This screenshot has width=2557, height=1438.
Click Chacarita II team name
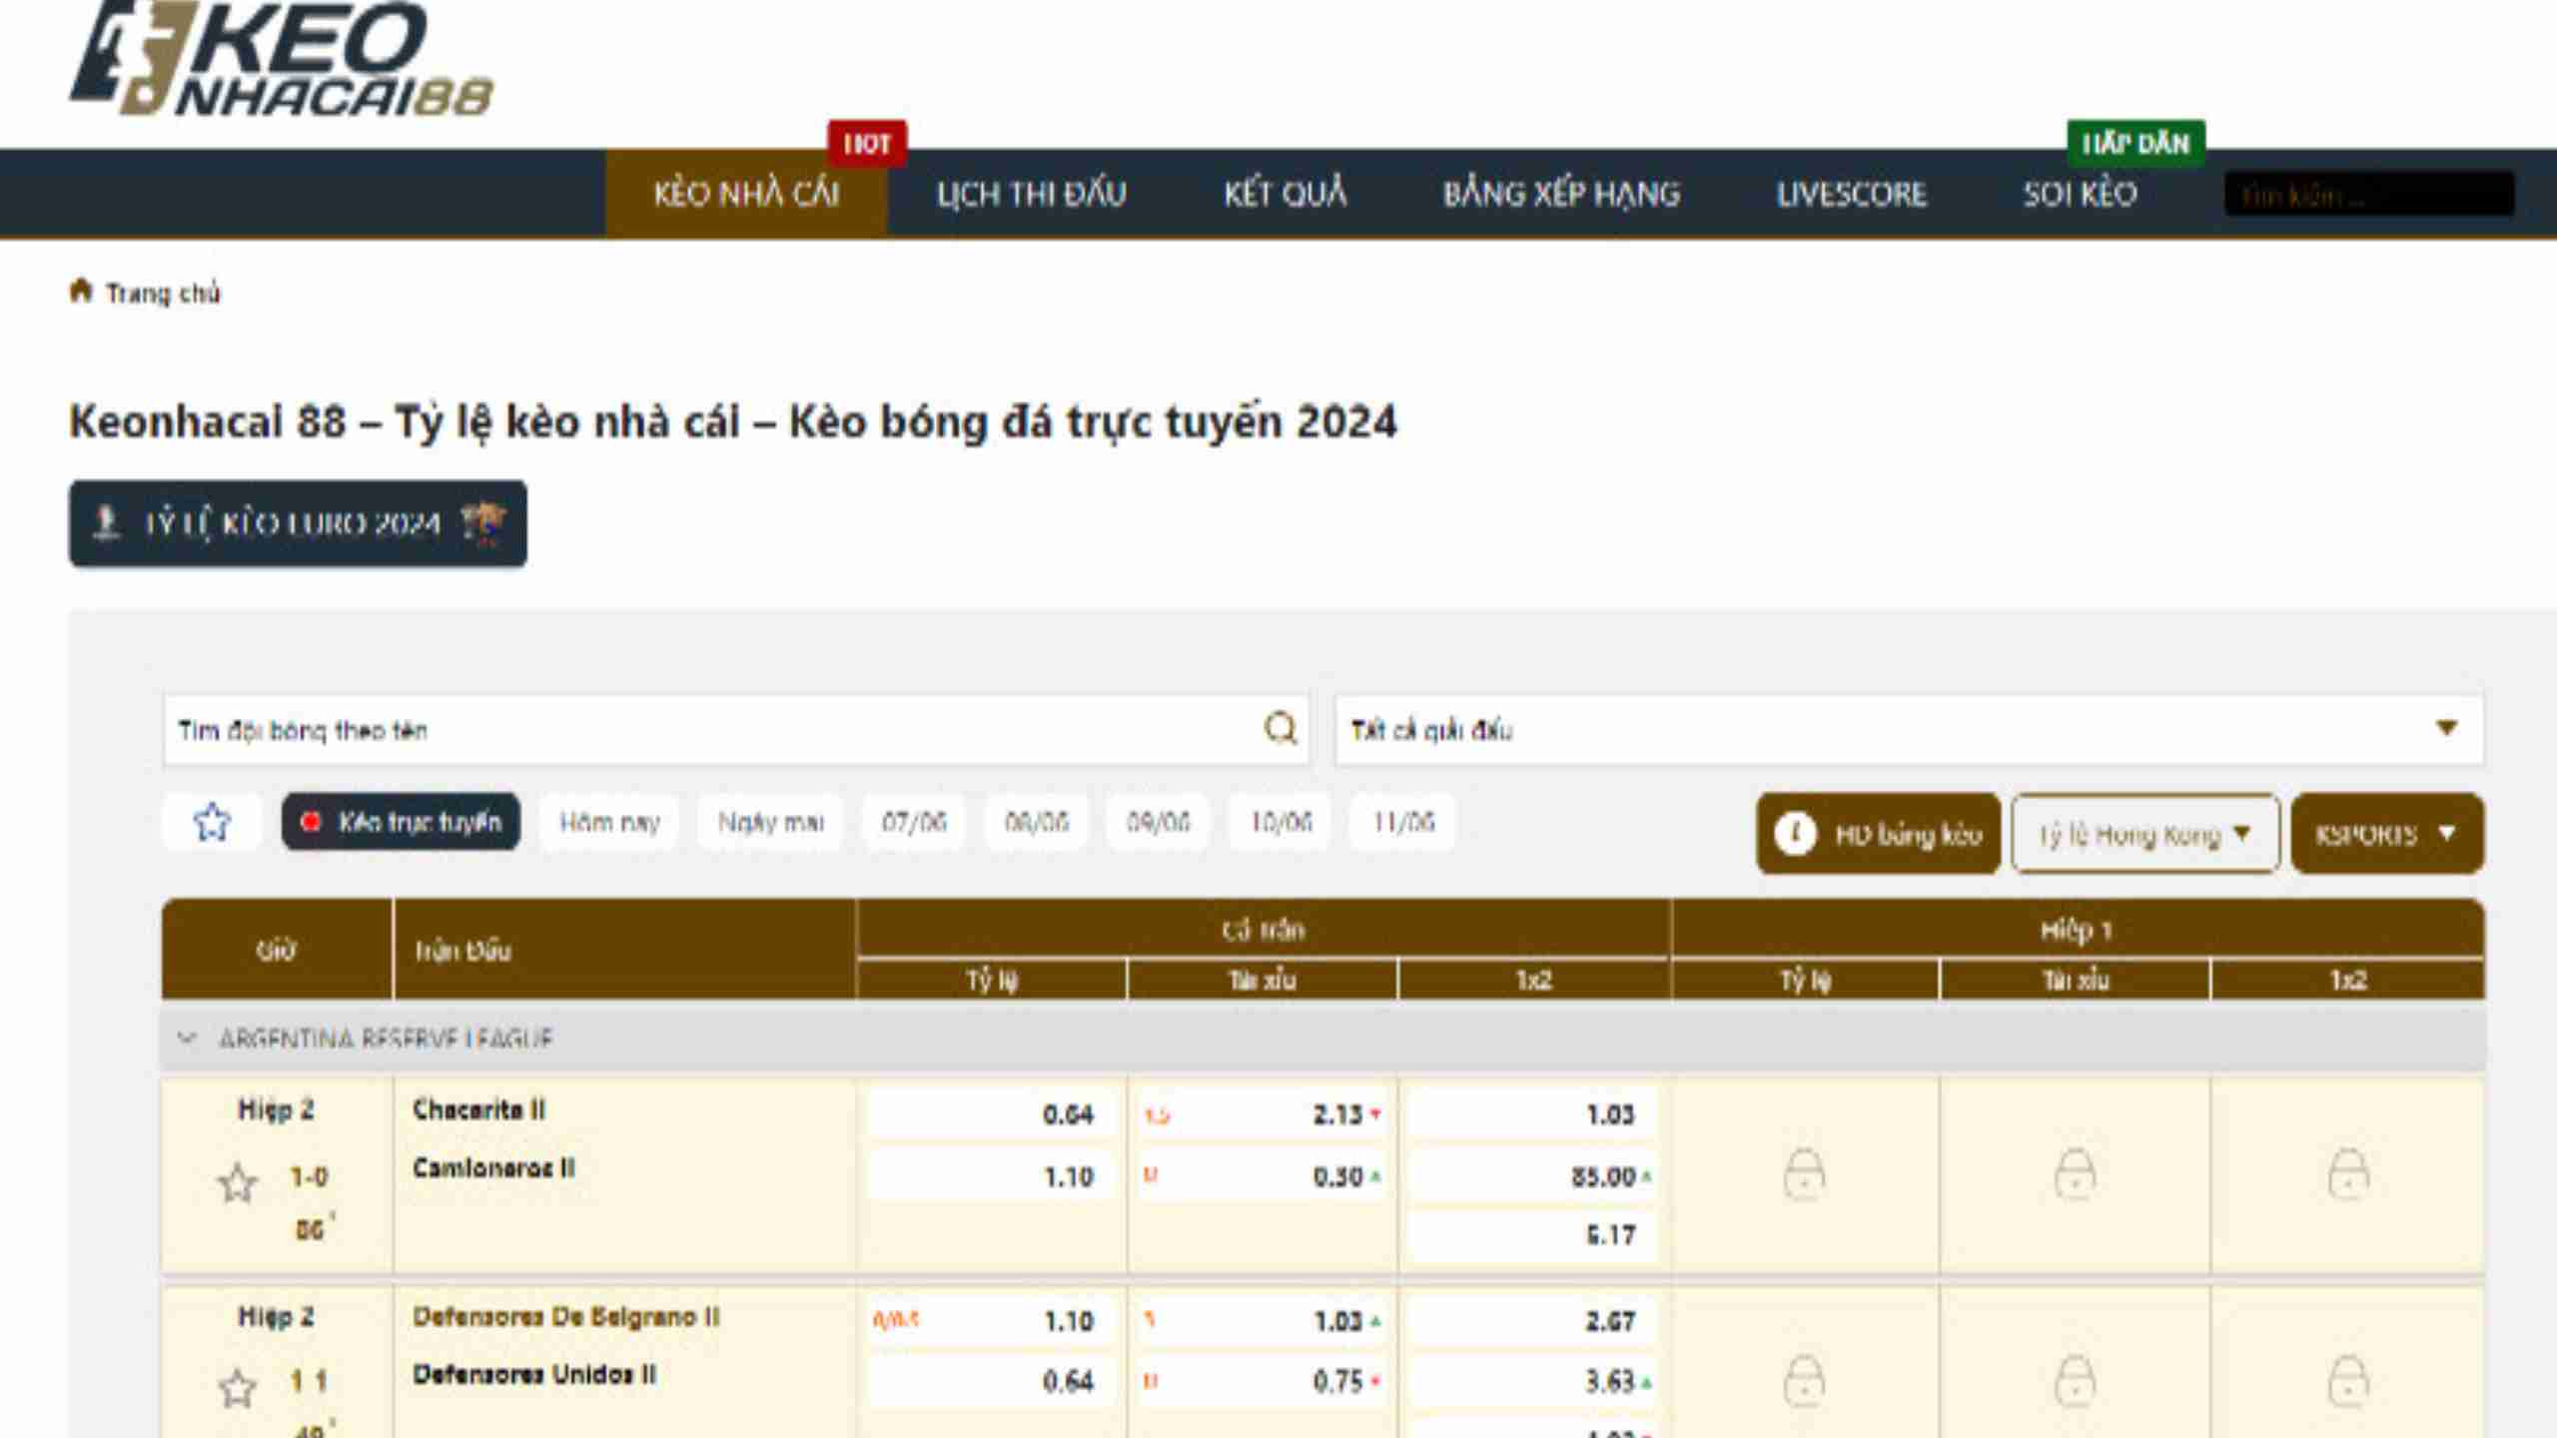pyautogui.click(x=478, y=1109)
